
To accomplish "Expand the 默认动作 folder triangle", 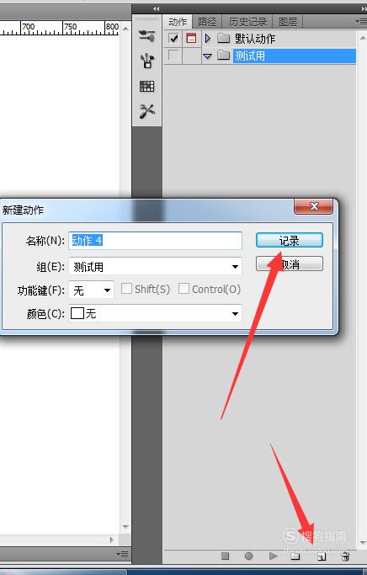I will pyautogui.click(x=208, y=38).
